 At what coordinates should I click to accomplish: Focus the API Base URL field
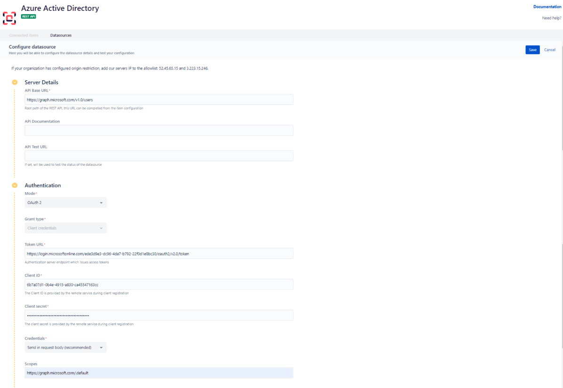[159, 100]
